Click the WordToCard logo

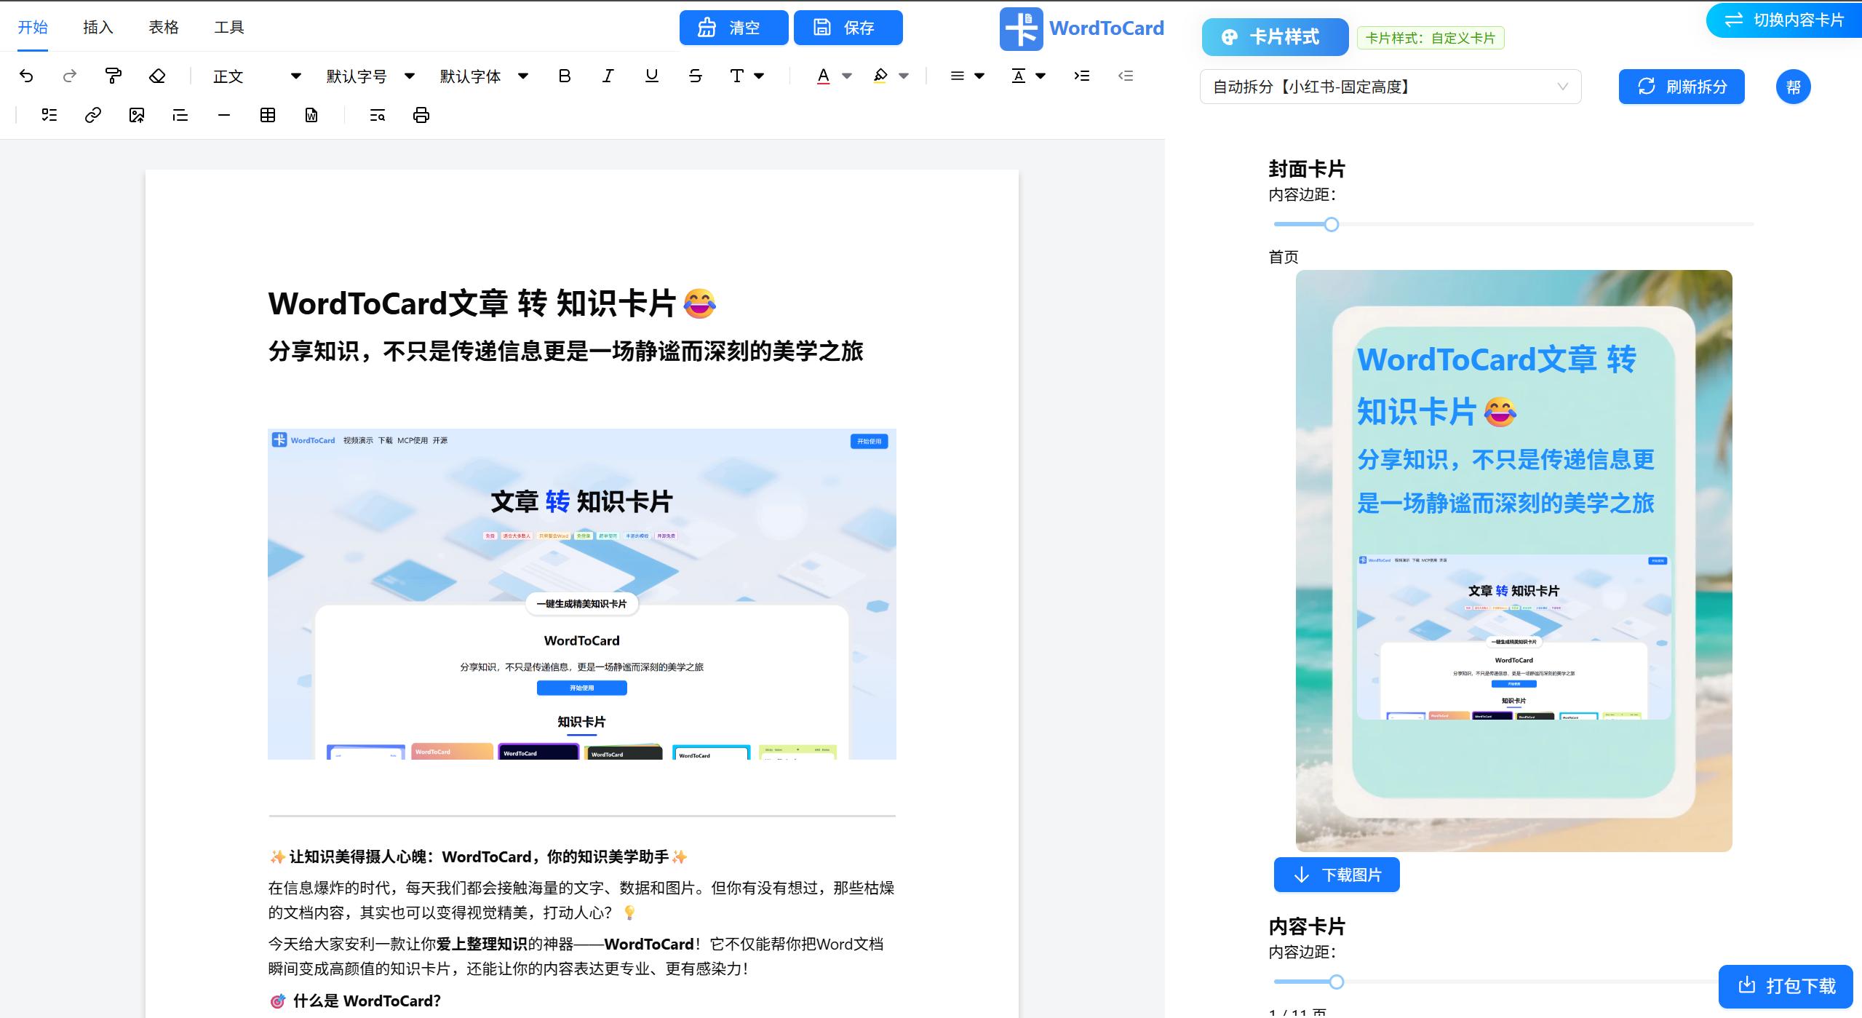(x=1081, y=28)
